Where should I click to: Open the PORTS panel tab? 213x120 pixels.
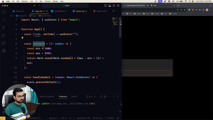(74, 97)
